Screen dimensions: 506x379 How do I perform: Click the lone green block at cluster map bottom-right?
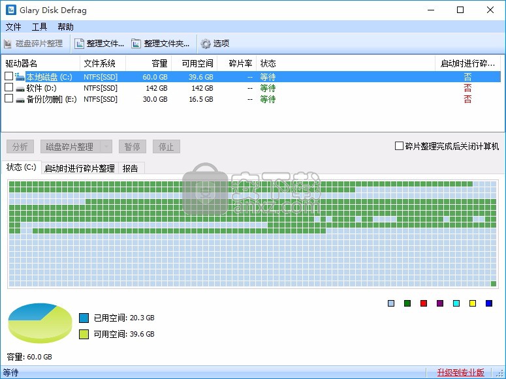coord(494,284)
